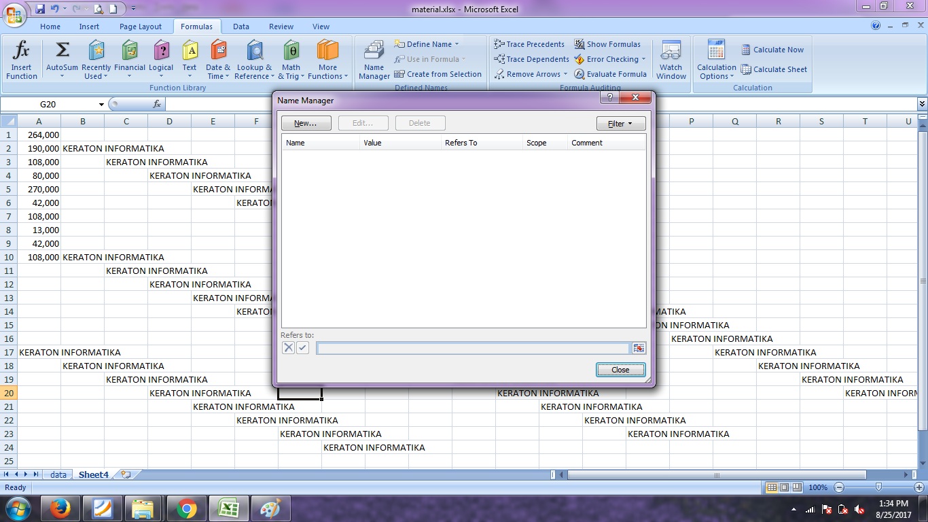Save workbook from Quick Access Toolbar
This screenshot has width=928, height=522.
tap(39, 9)
